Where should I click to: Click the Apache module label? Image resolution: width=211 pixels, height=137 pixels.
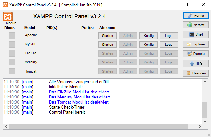pyautogui.click(x=31, y=35)
